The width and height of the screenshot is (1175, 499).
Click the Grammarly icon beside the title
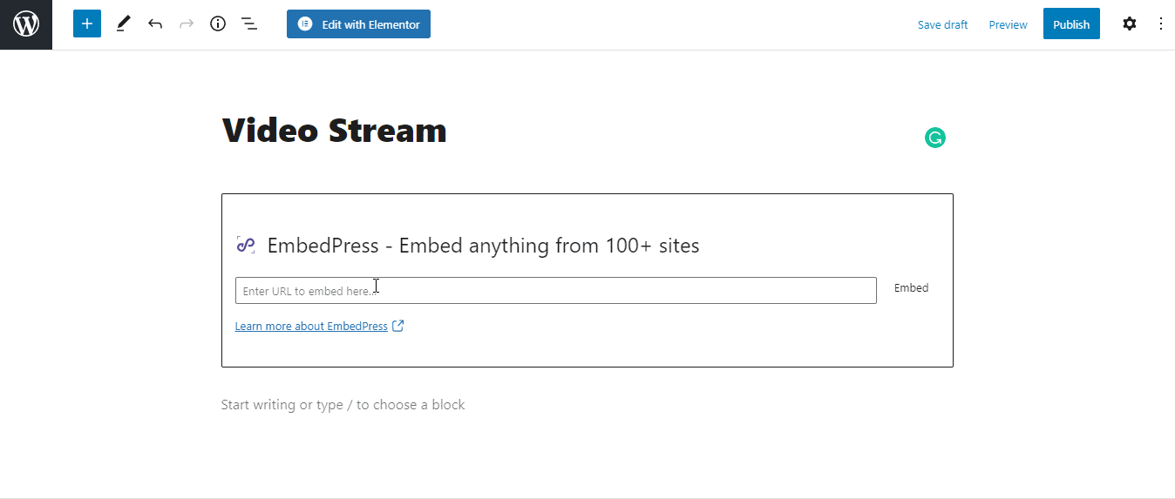935,138
